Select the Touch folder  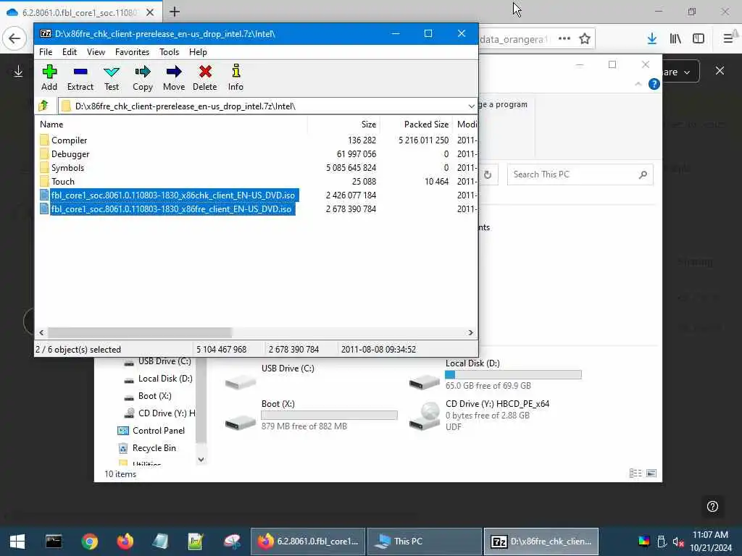63,182
